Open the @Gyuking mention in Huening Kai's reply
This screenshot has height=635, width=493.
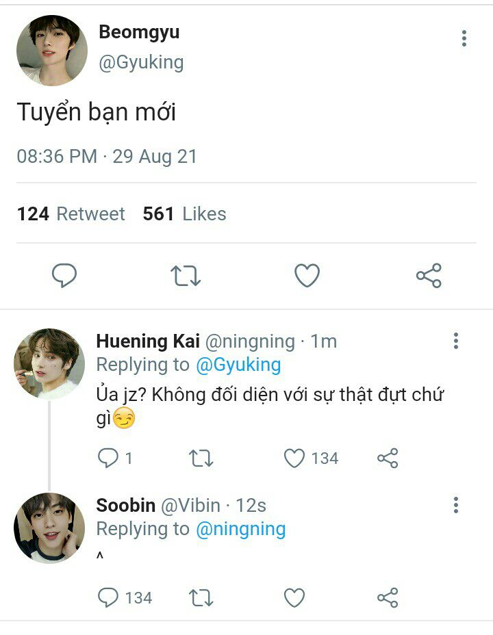click(x=238, y=365)
